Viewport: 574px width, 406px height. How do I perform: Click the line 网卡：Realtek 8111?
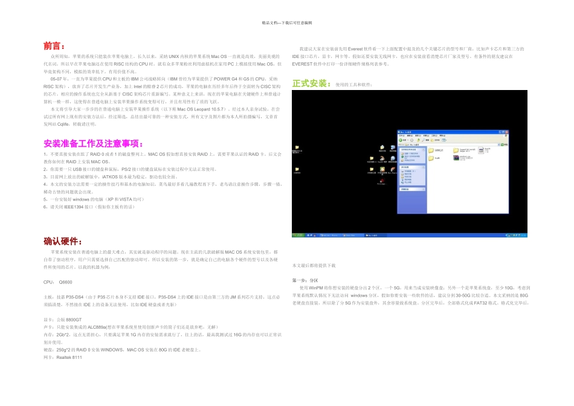(63, 357)
